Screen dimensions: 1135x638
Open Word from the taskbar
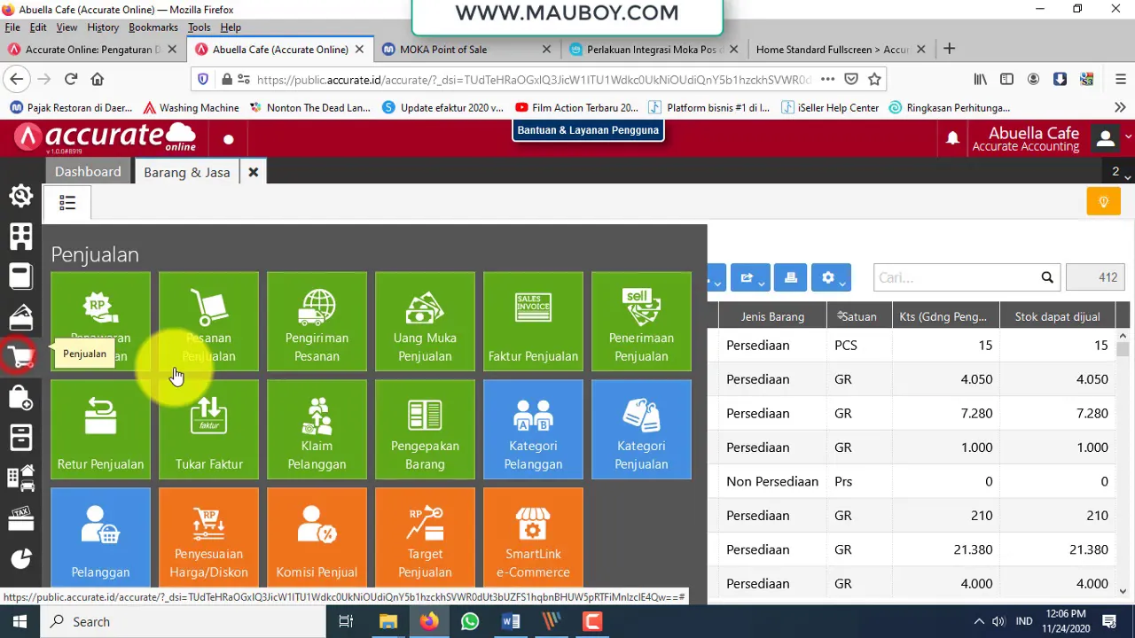(x=511, y=621)
